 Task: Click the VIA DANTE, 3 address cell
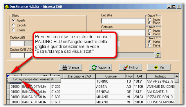click(x=161, y=92)
